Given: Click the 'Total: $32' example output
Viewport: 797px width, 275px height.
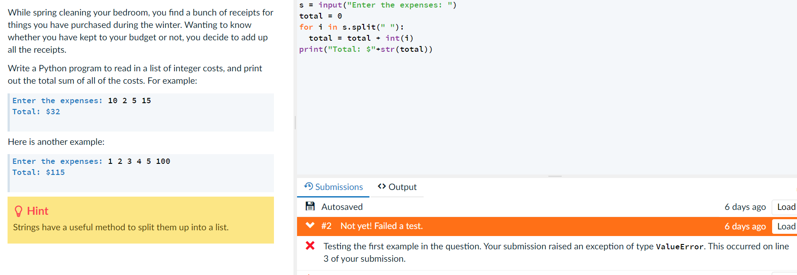Looking at the screenshot, I should coord(36,112).
